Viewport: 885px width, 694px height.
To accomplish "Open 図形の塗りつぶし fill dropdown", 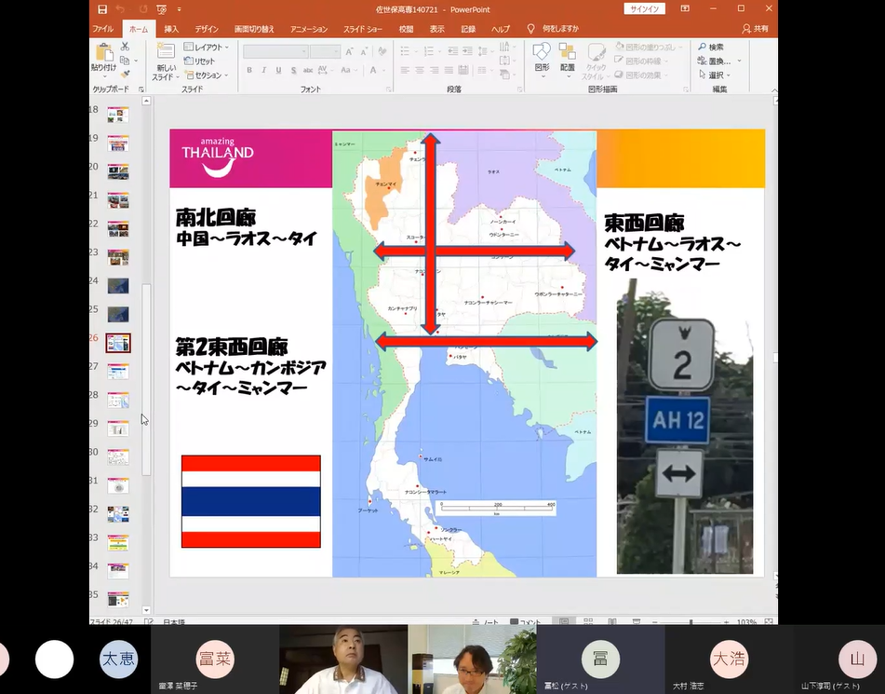I will click(x=648, y=47).
